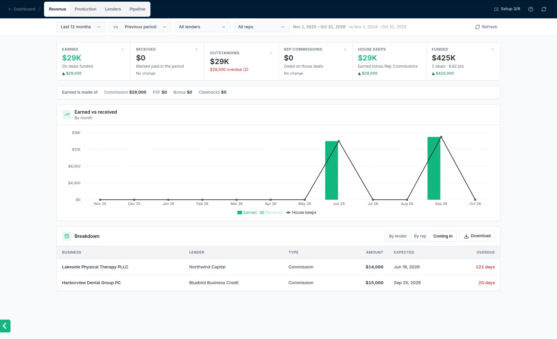Image resolution: width=557 pixels, height=339 pixels.
Task: Open Outstanding card chevron arrow
Action: coord(271,53)
